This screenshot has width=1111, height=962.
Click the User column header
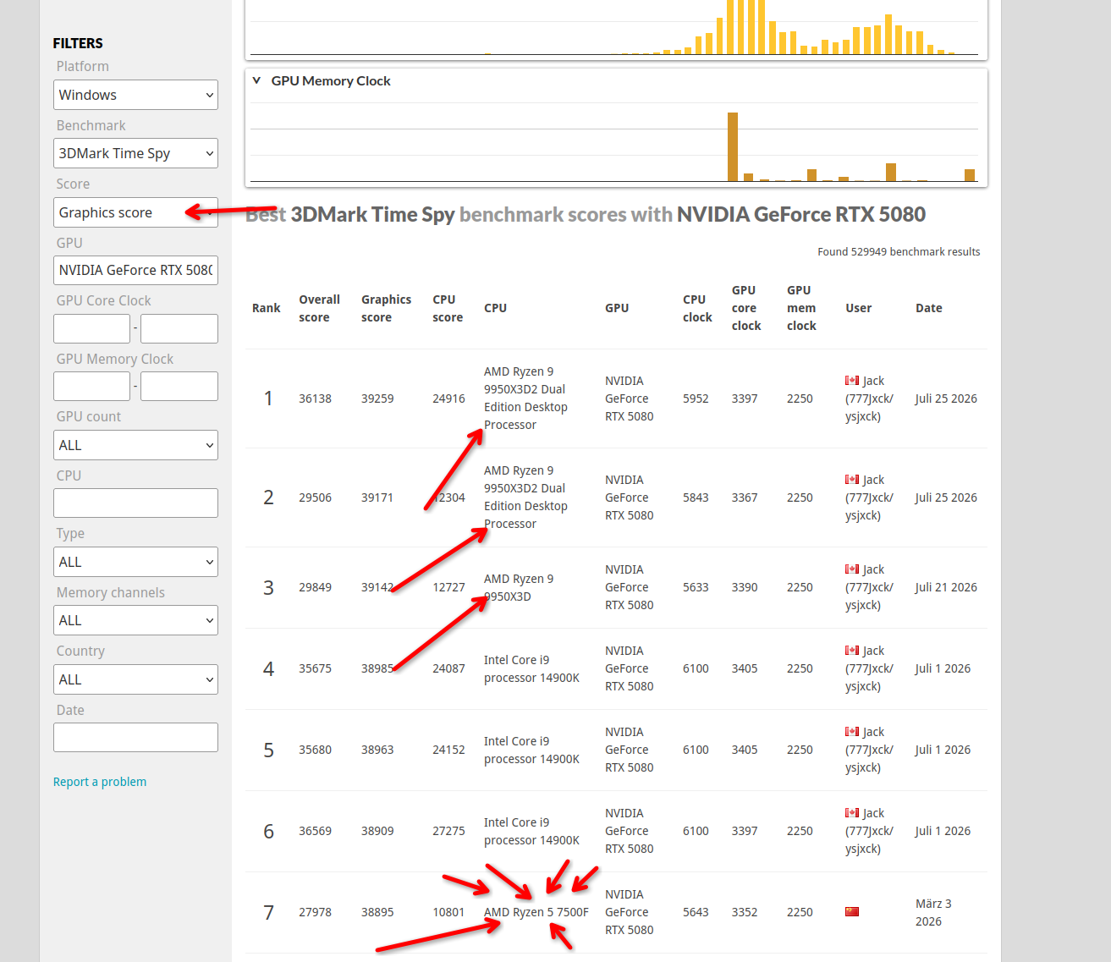858,308
